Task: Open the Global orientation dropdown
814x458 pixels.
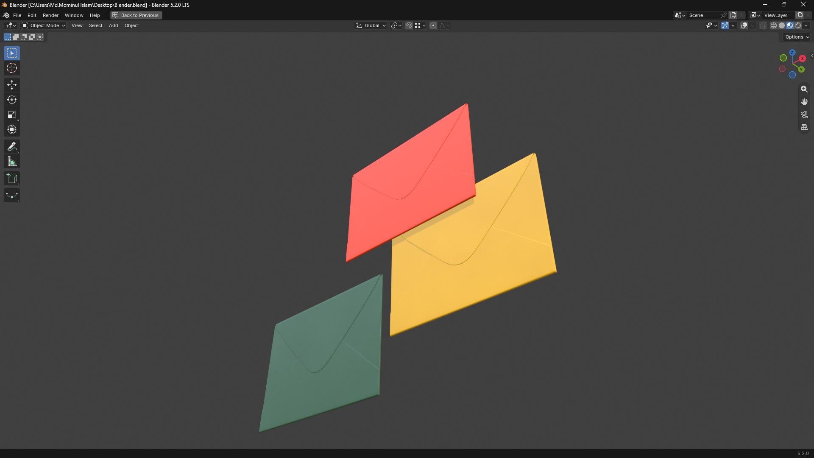Action: [371, 26]
